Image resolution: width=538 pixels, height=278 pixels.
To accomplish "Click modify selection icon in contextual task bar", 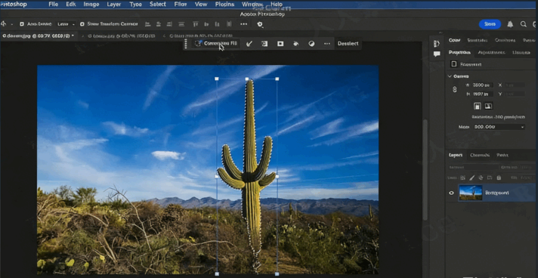I will [x=249, y=44].
